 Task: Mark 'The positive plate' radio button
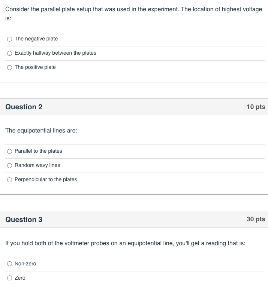[10, 67]
